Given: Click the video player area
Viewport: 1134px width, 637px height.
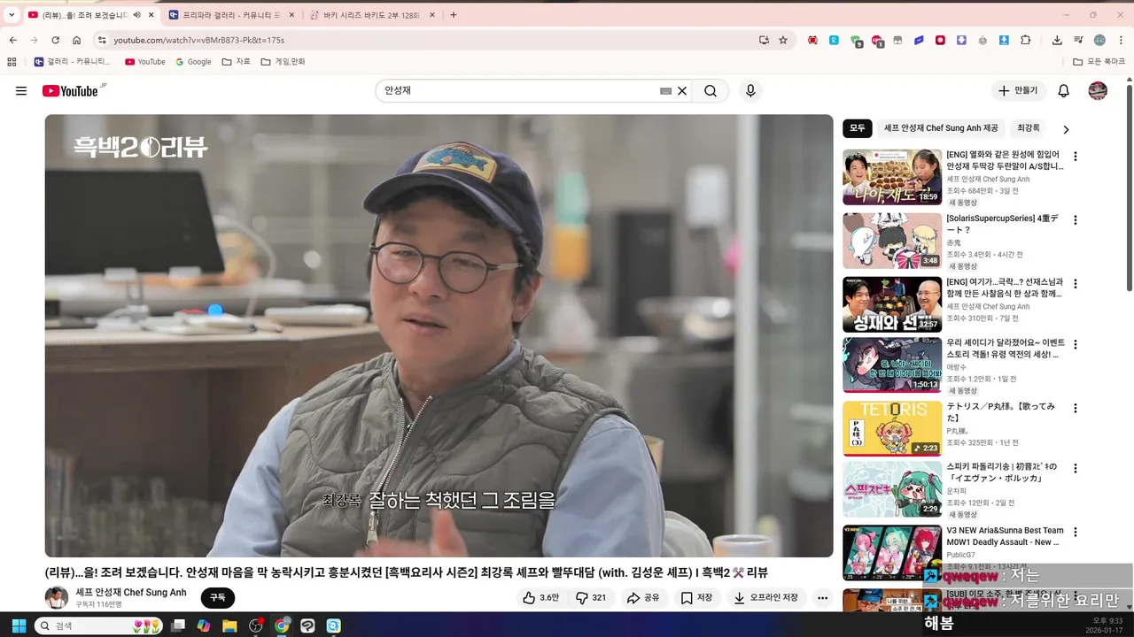Looking at the screenshot, I should point(439,336).
